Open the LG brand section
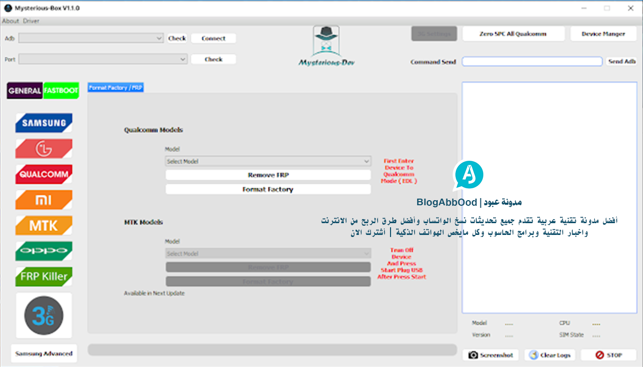The height and width of the screenshot is (367, 643). (x=44, y=148)
